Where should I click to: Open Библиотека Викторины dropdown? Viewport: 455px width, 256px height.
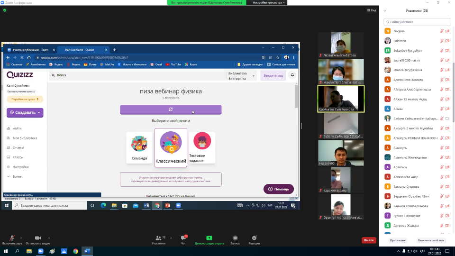click(x=241, y=76)
